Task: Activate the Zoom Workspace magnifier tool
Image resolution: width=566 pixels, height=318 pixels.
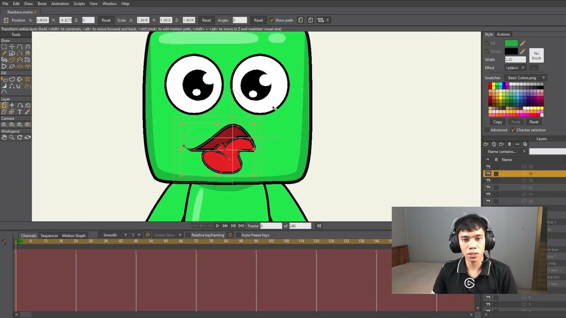Action: coord(12,137)
